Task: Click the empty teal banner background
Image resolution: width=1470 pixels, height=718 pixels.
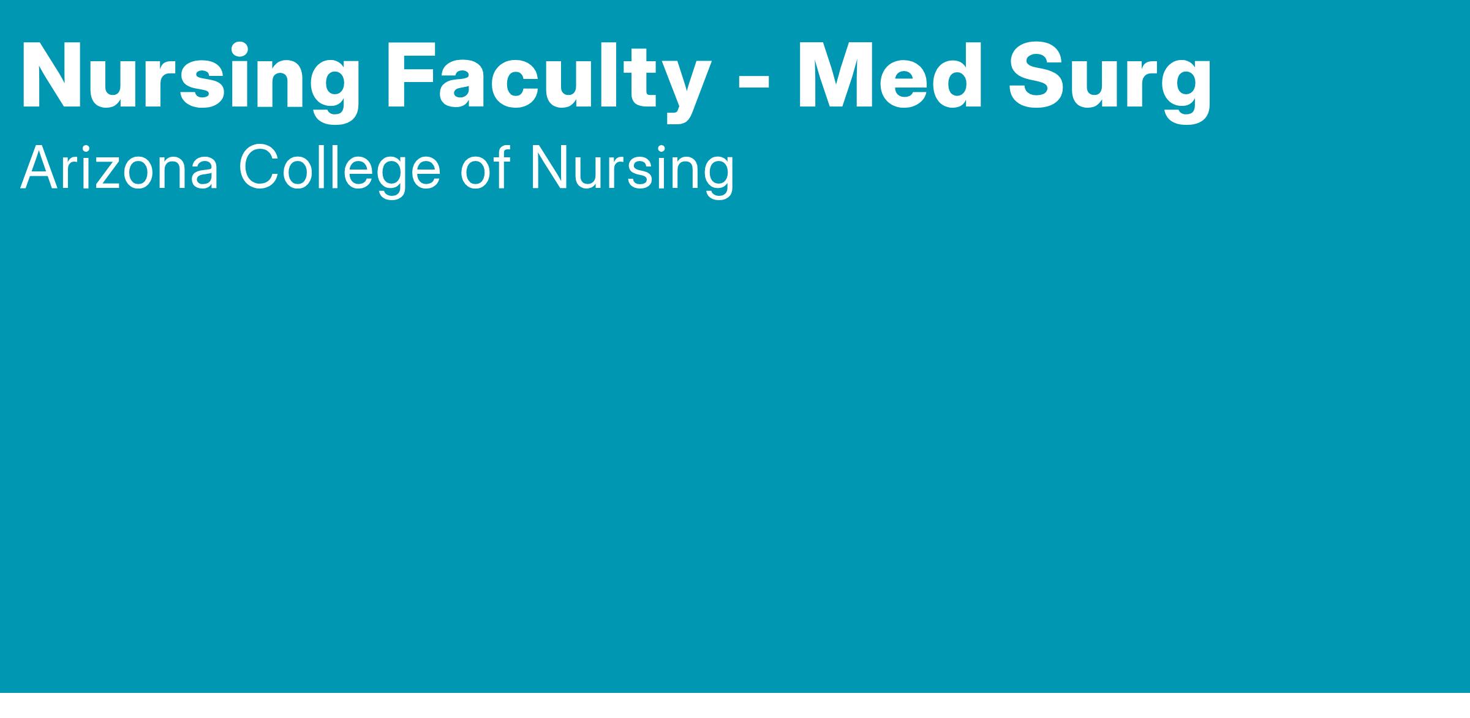Action: [735, 428]
